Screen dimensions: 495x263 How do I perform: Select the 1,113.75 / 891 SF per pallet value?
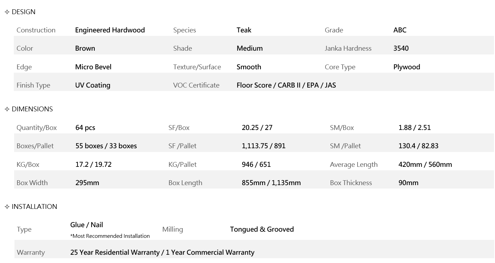tap(264, 146)
